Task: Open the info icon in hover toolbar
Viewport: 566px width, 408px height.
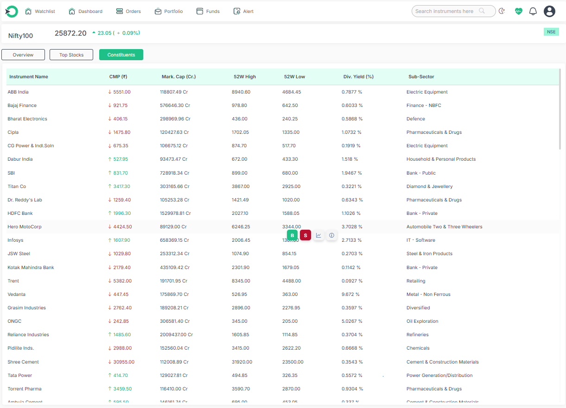Action: click(x=331, y=235)
